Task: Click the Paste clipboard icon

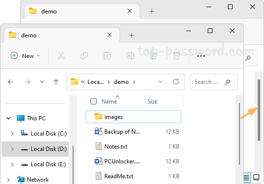Action: pos(107,56)
